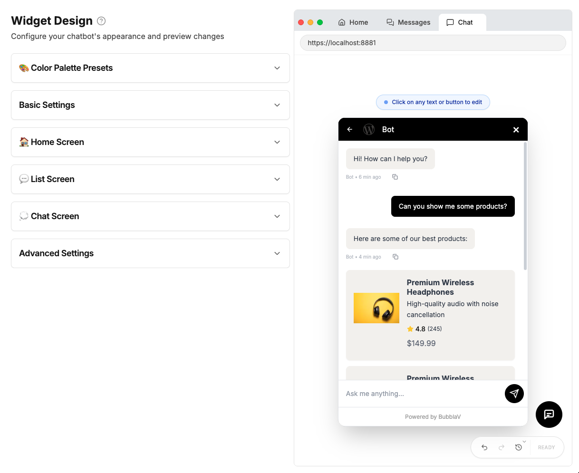Click the copy icon under the Bot reply
Viewport: 579px width, 473px height.
tap(395, 177)
